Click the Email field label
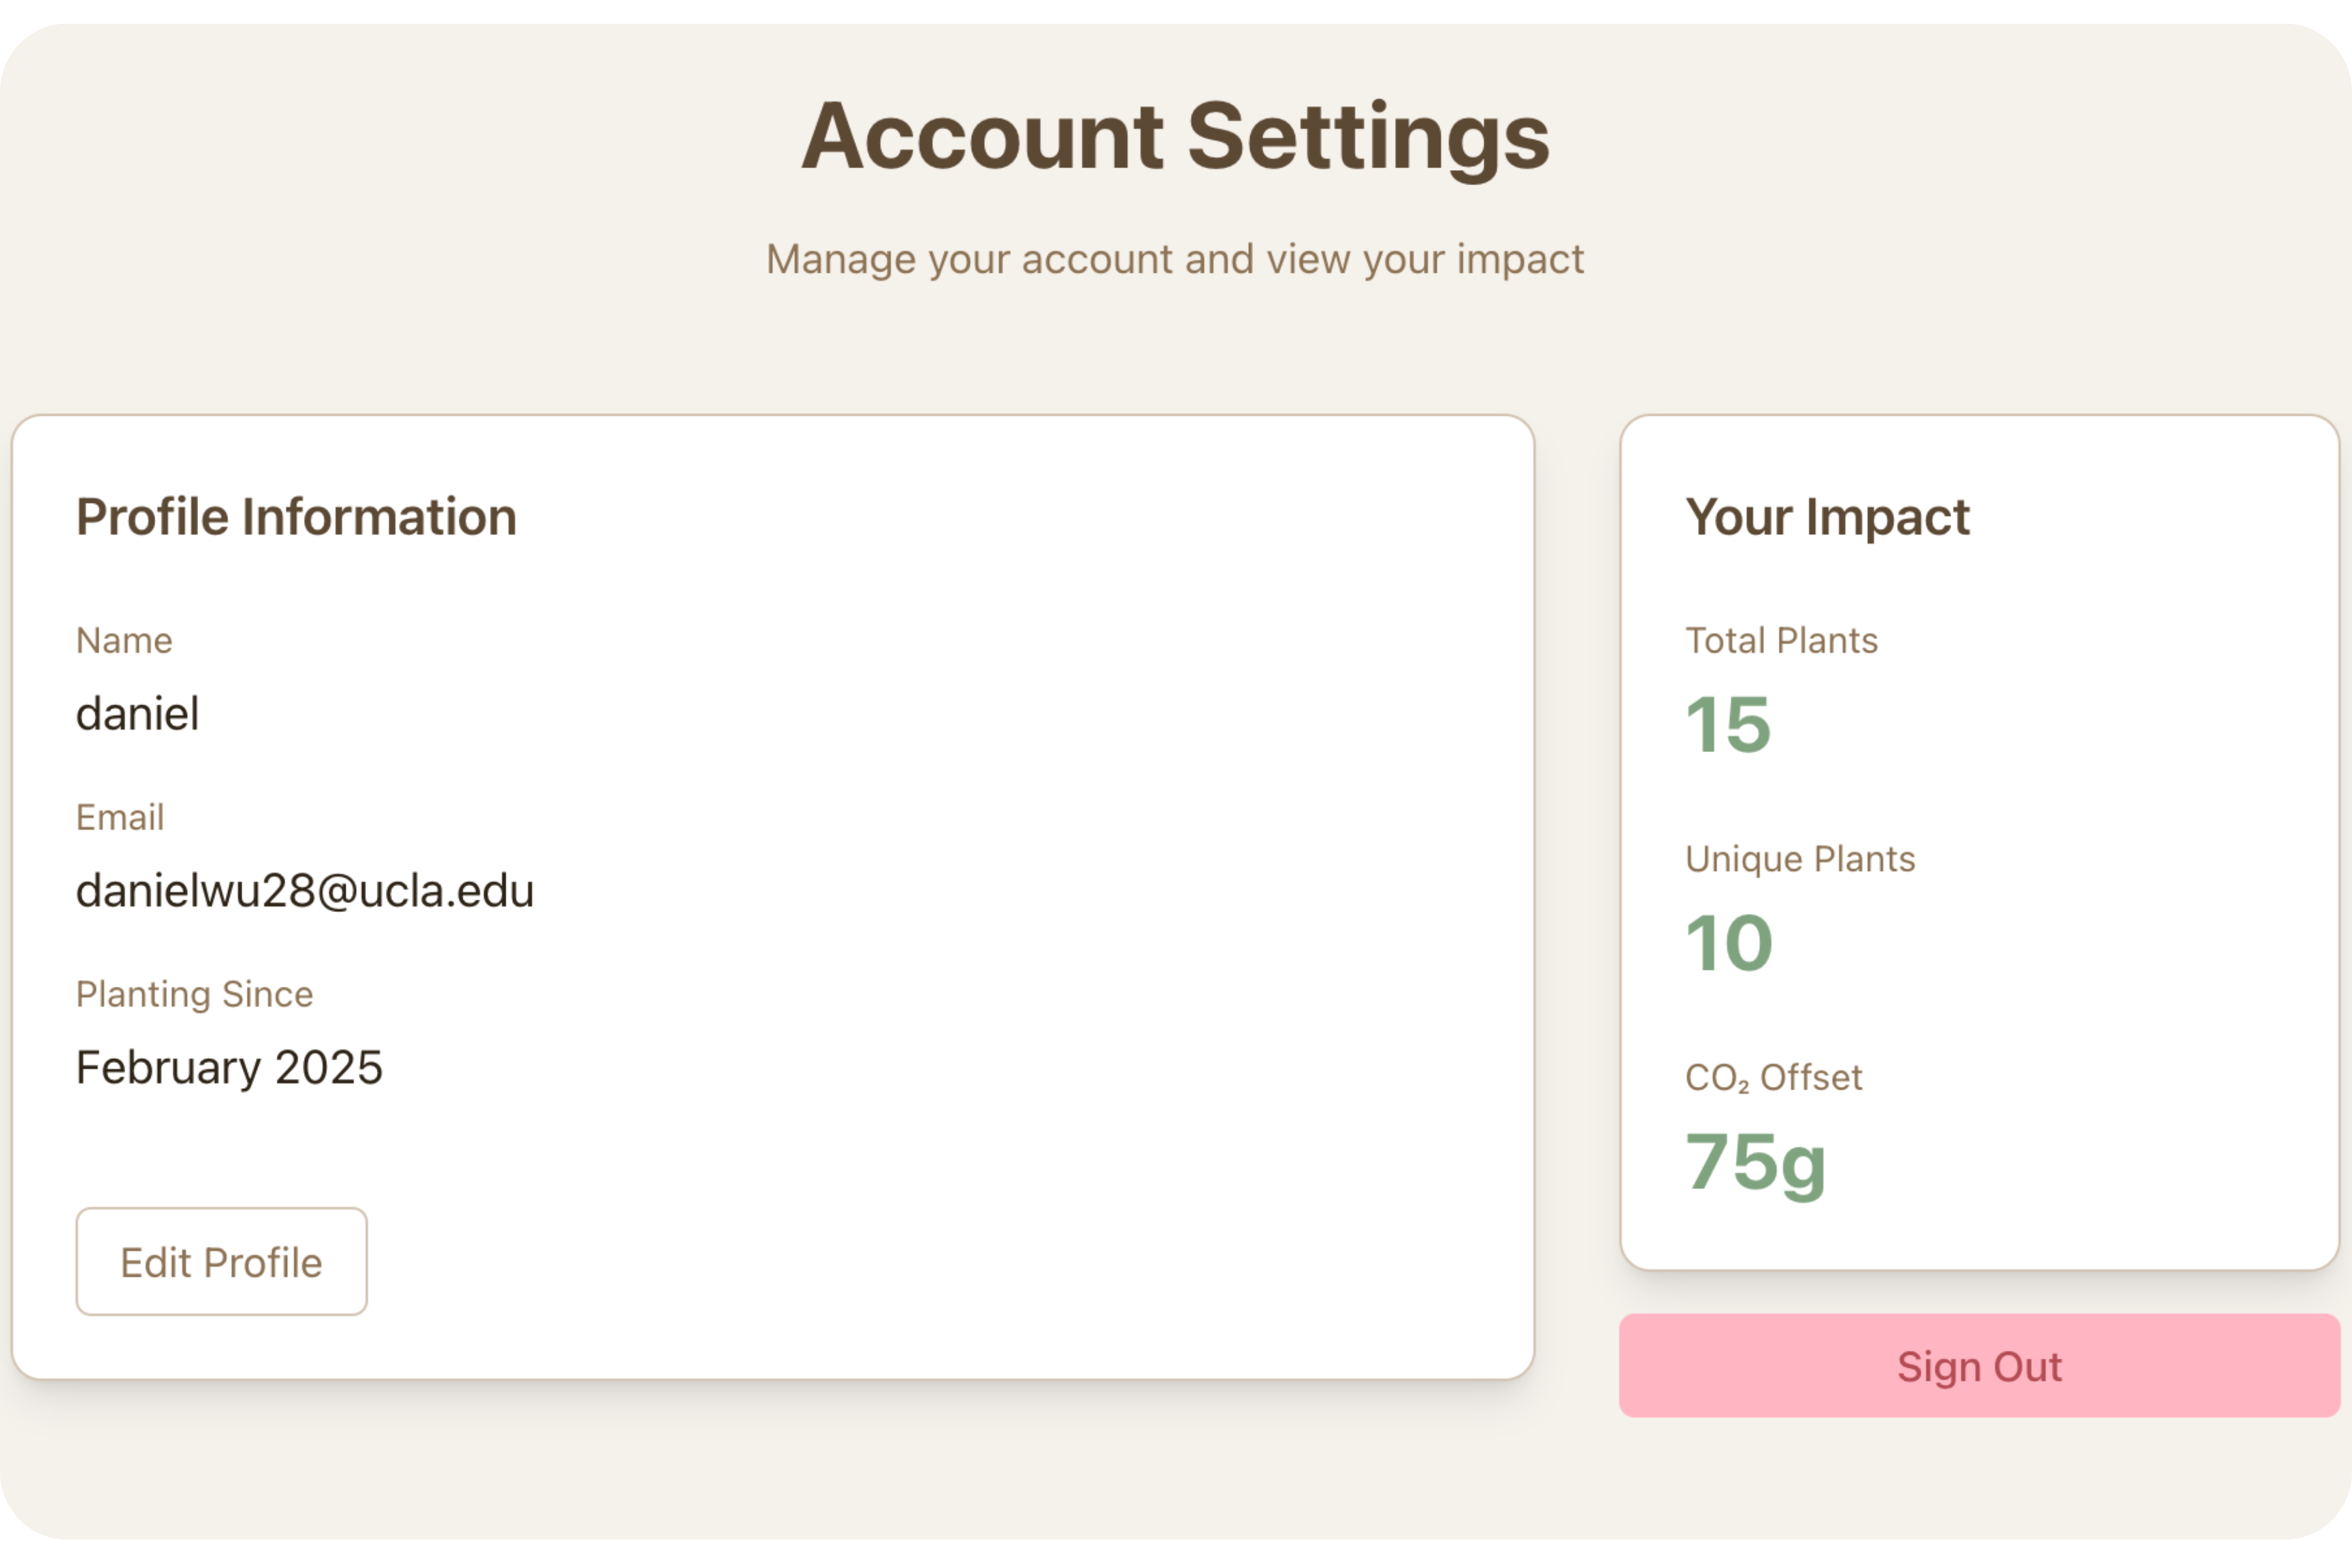The height and width of the screenshot is (1568, 2352). tap(120, 817)
